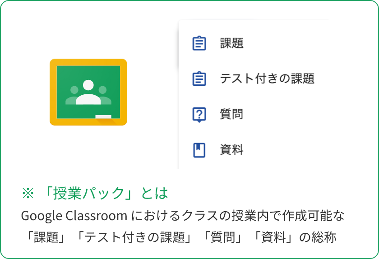Click the white center person figure in logo
The width and height of the screenshot is (379, 259).
[88, 92]
